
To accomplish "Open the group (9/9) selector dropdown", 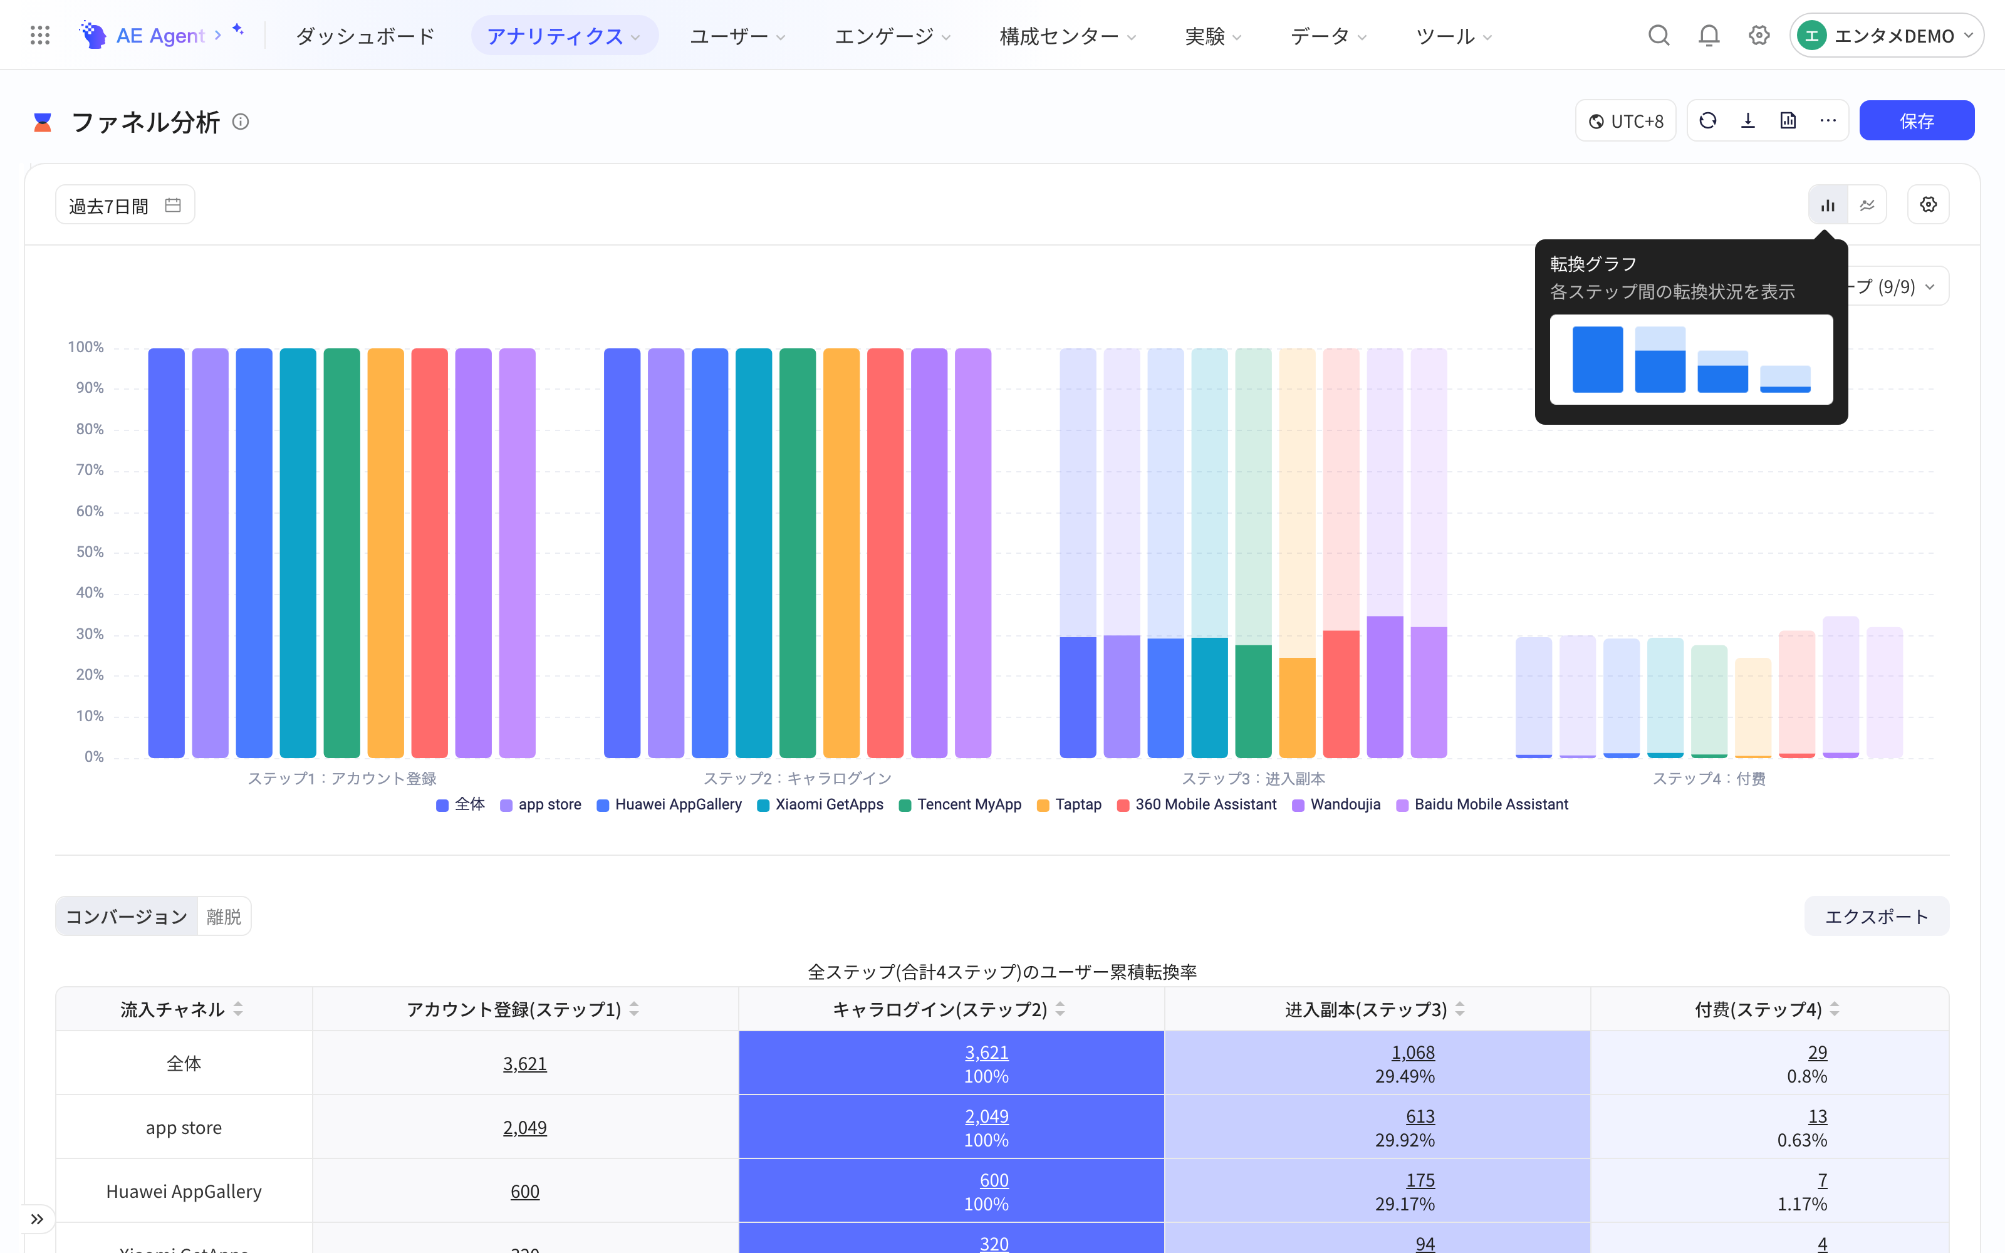I will tap(1897, 287).
